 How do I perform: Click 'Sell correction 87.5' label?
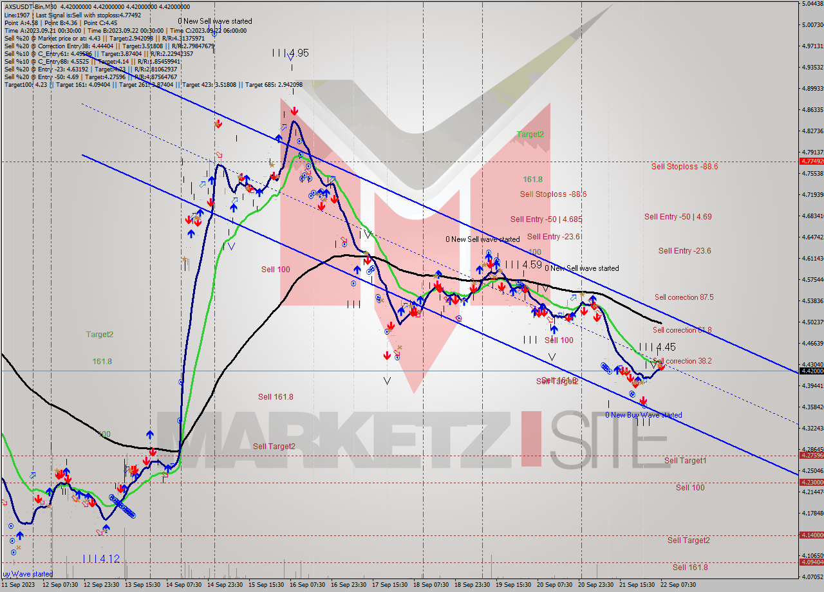click(x=684, y=297)
